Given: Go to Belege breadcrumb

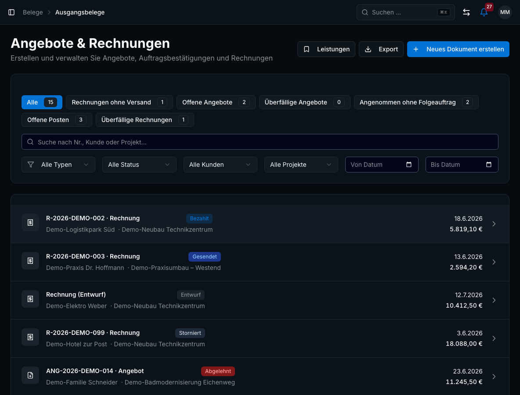Looking at the screenshot, I should [33, 12].
